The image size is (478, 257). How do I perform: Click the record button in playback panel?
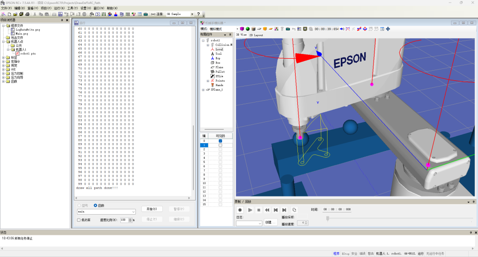point(240,210)
